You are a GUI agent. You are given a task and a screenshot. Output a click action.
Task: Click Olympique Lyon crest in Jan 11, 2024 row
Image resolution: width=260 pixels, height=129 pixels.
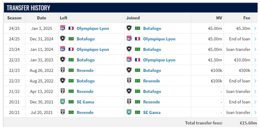click(62, 49)
